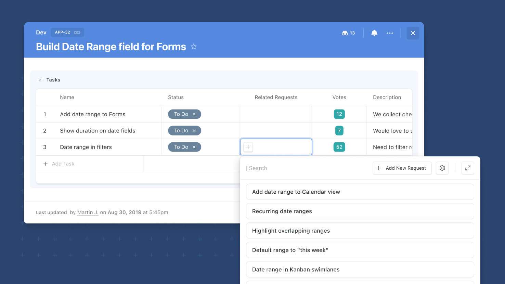Remove To Do status on Show duration row
Image resolution: width=505 pixels, height=284 pixels.
click(194, 131)
